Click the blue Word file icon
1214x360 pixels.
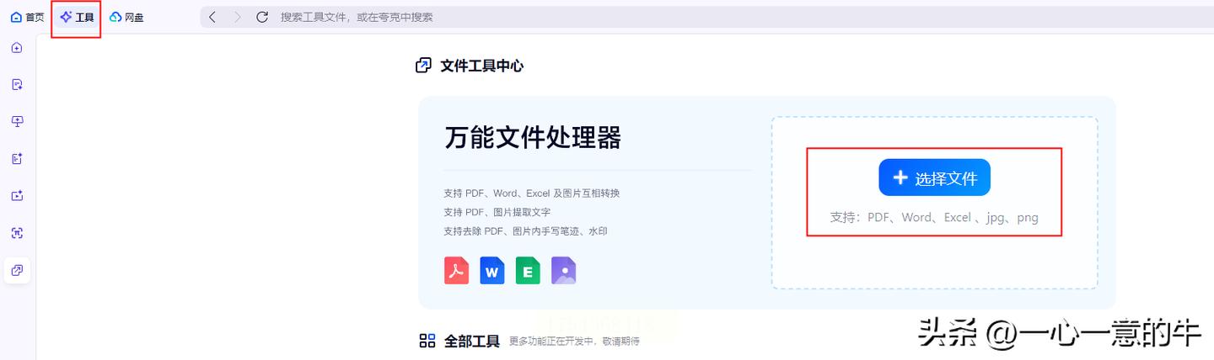492,271
